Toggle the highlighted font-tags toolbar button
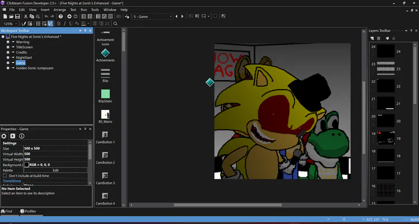The image size is (419, 224). (50, 24)
